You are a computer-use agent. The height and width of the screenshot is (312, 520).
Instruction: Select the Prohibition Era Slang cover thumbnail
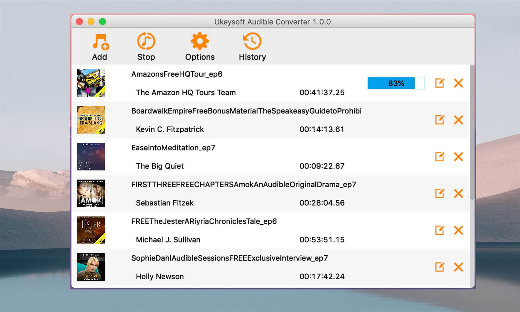click(91, 120)
